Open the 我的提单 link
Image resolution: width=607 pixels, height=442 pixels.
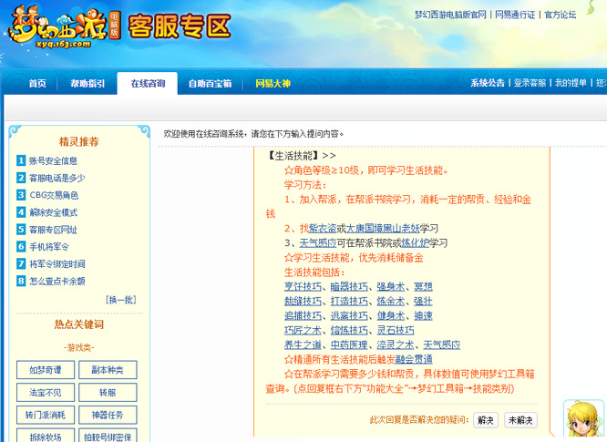pos(571,82)
